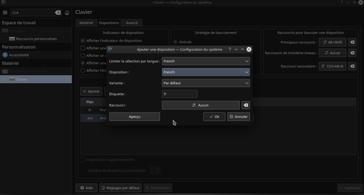The height and width of the screenshot is (195, 364).
Task: Set the dialog Raccourci Aucun button
Action: click(x=201, y=105)
